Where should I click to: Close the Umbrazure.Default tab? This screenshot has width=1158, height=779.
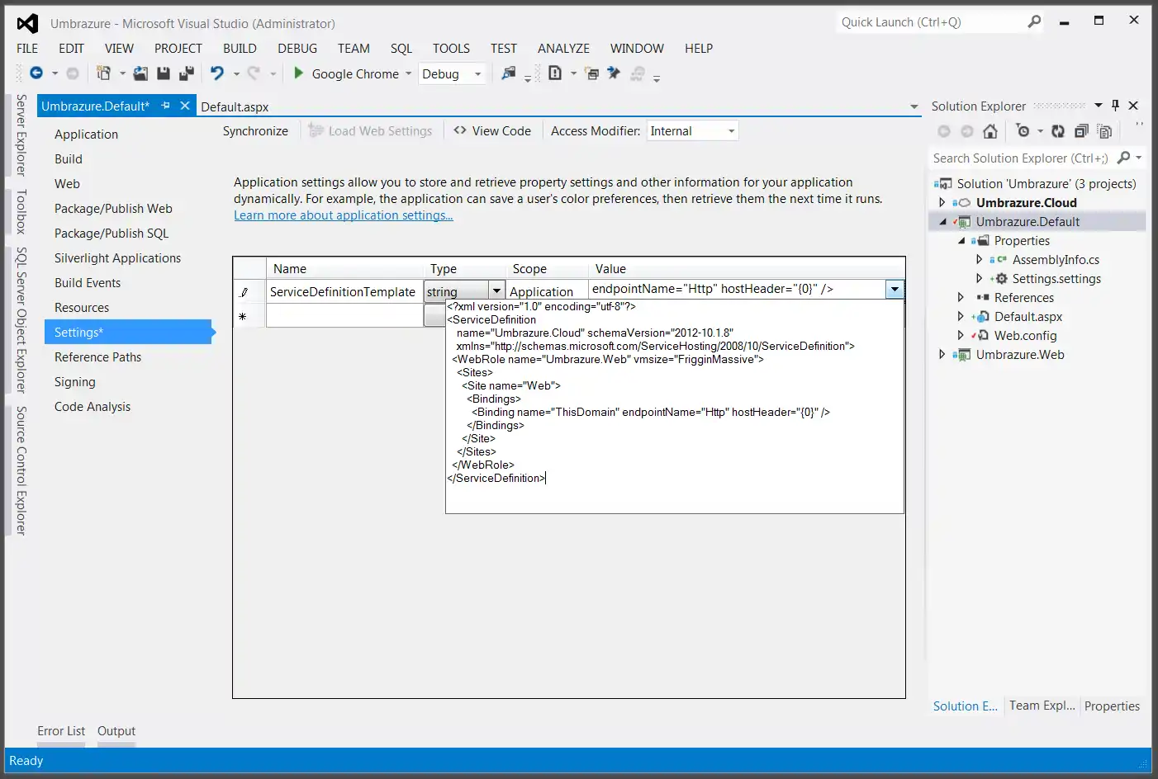coord(185,106)
